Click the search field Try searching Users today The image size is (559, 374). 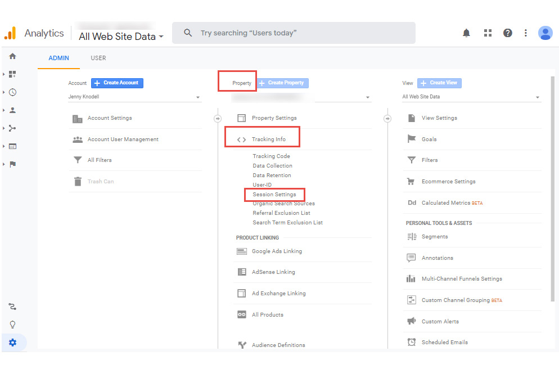click(294, 33)
